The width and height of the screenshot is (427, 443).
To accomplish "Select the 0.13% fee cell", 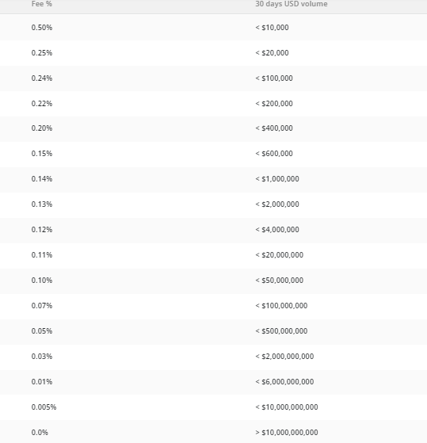I will click(x=42, y=204).
